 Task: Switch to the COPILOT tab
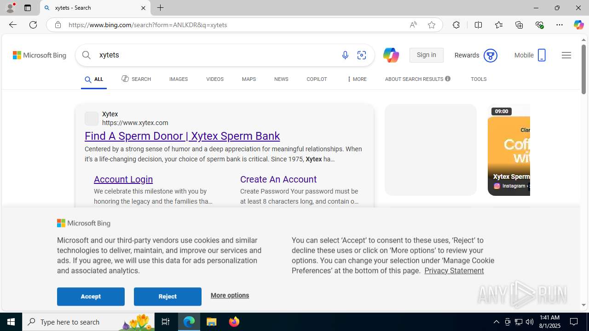point(317,80)
